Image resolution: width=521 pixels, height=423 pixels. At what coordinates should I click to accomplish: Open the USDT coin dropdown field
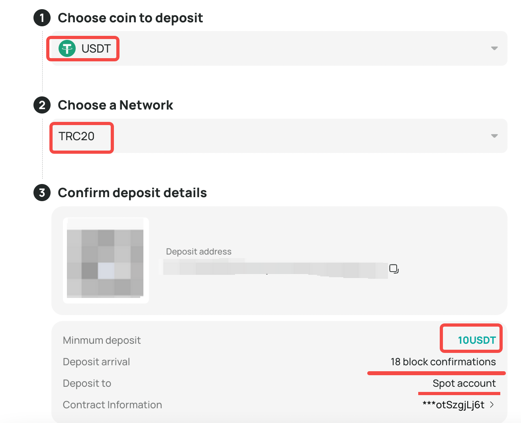point(279,49)
